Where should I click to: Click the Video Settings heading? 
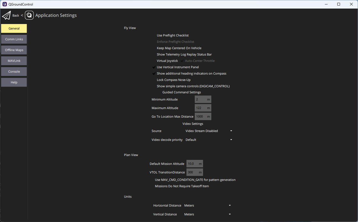coord(193,124)
